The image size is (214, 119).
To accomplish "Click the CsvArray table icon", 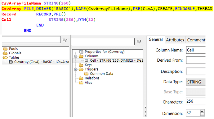I will [x=11, y=62].
